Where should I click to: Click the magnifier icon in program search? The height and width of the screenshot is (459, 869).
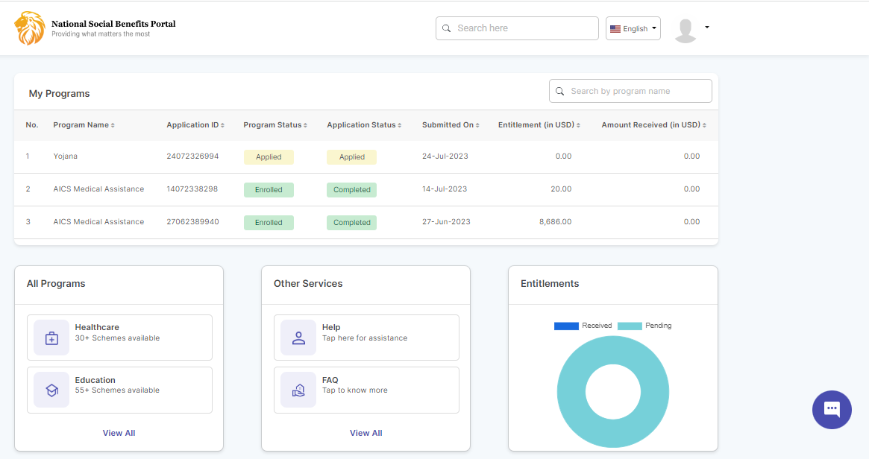coord(560,92)
